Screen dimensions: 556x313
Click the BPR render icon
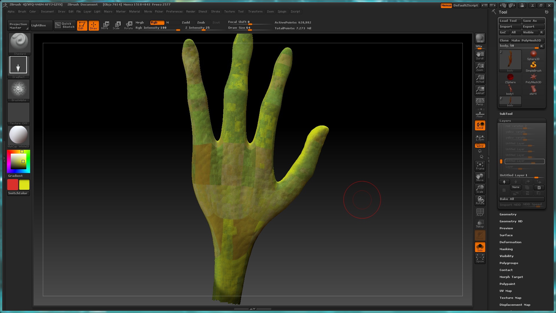(480, 38)
